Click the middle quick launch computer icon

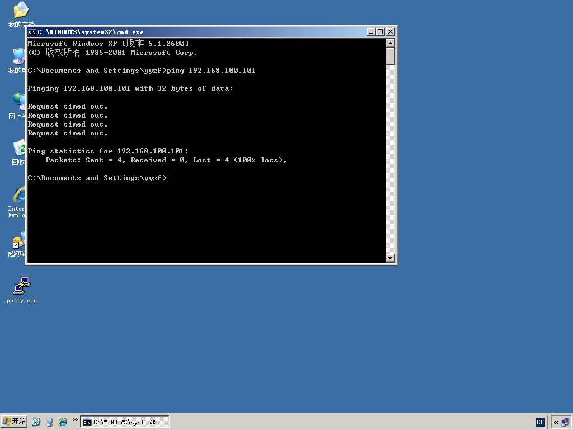coord(49,422)
